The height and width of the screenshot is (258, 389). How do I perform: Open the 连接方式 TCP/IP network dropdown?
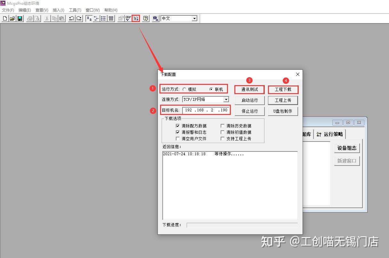(226, 99)
